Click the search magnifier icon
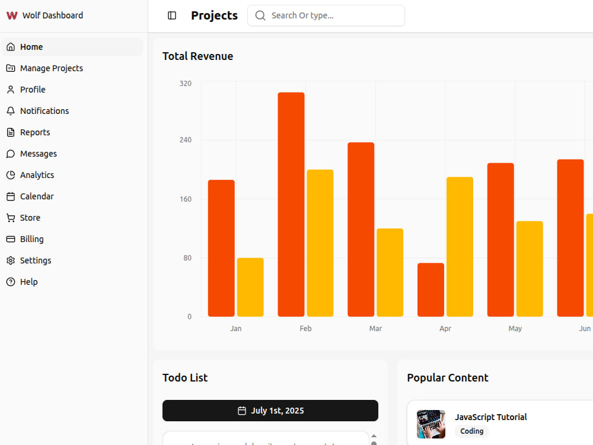Viewport: 593px width, 445px height. [x=260, y=15]
